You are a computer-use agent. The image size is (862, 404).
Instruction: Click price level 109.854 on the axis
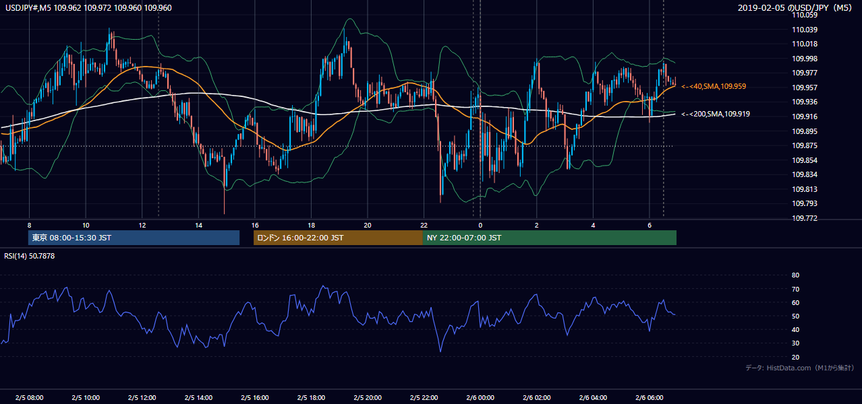pyautogui.click(x=805, y=160)
